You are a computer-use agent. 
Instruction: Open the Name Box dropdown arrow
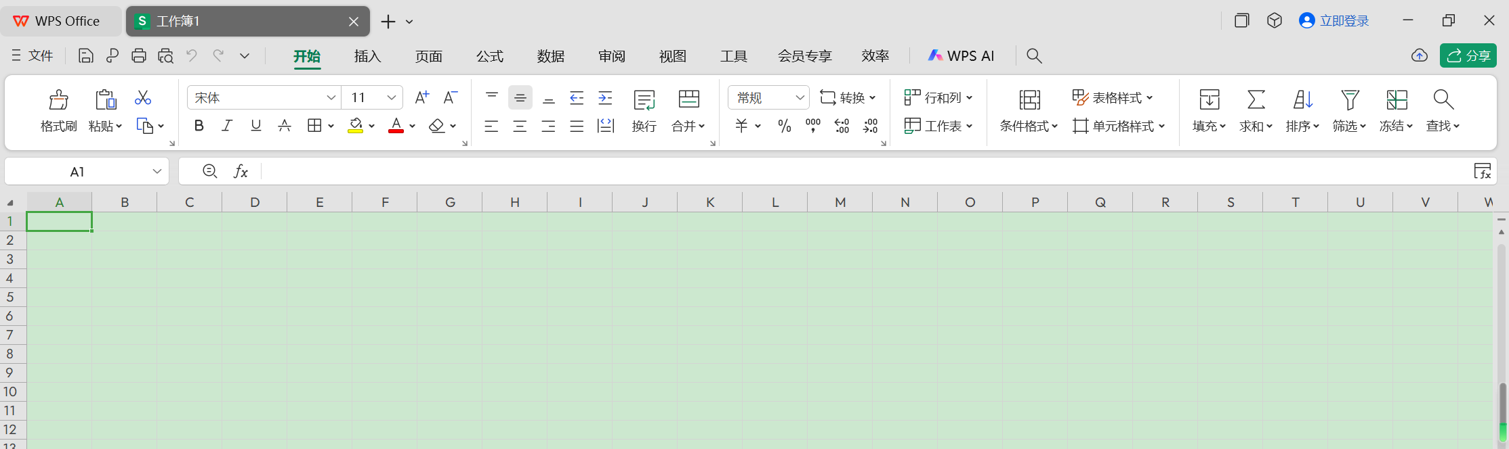pos(157,172)
